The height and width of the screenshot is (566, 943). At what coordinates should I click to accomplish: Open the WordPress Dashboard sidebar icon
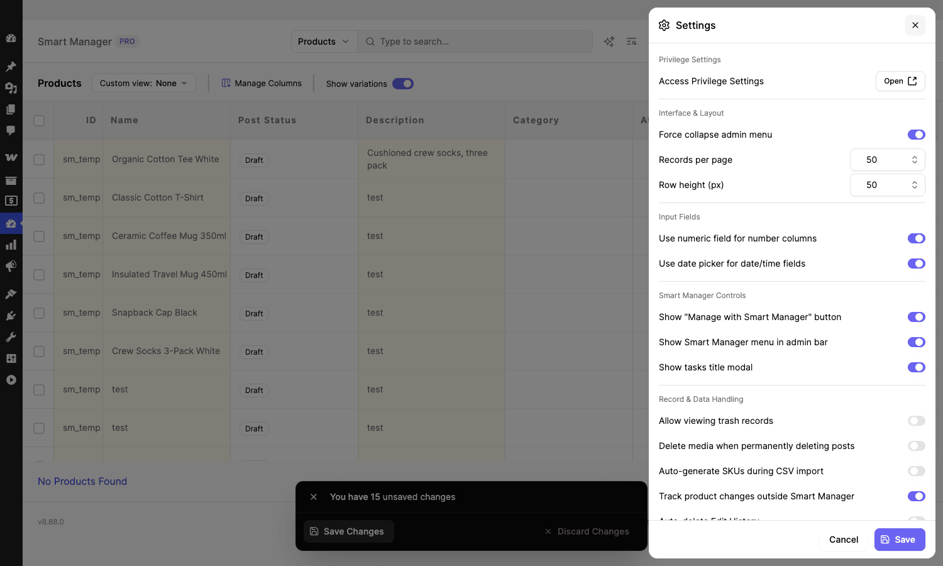[x=11, y=38]
